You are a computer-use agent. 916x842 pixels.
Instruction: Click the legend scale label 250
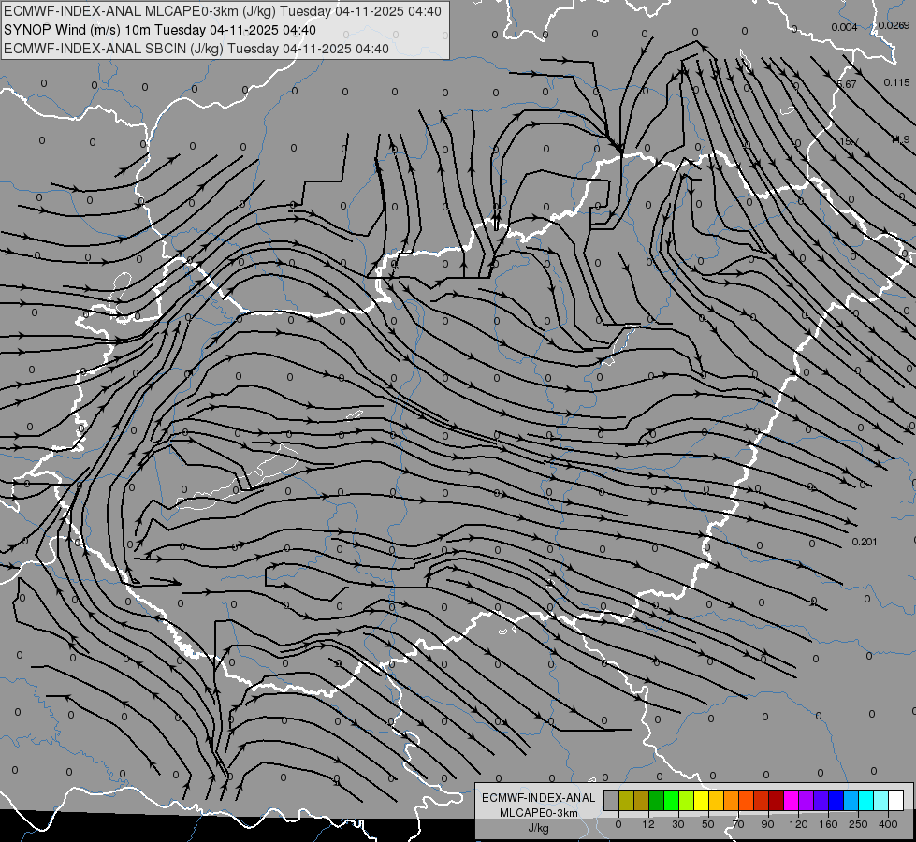coord(858,824)
